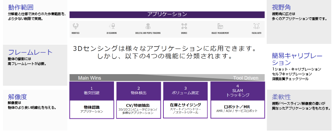332x135 pixels.
Task: Select the フレームレート heading
Action: pyautogui.click(x=30, y=52)
